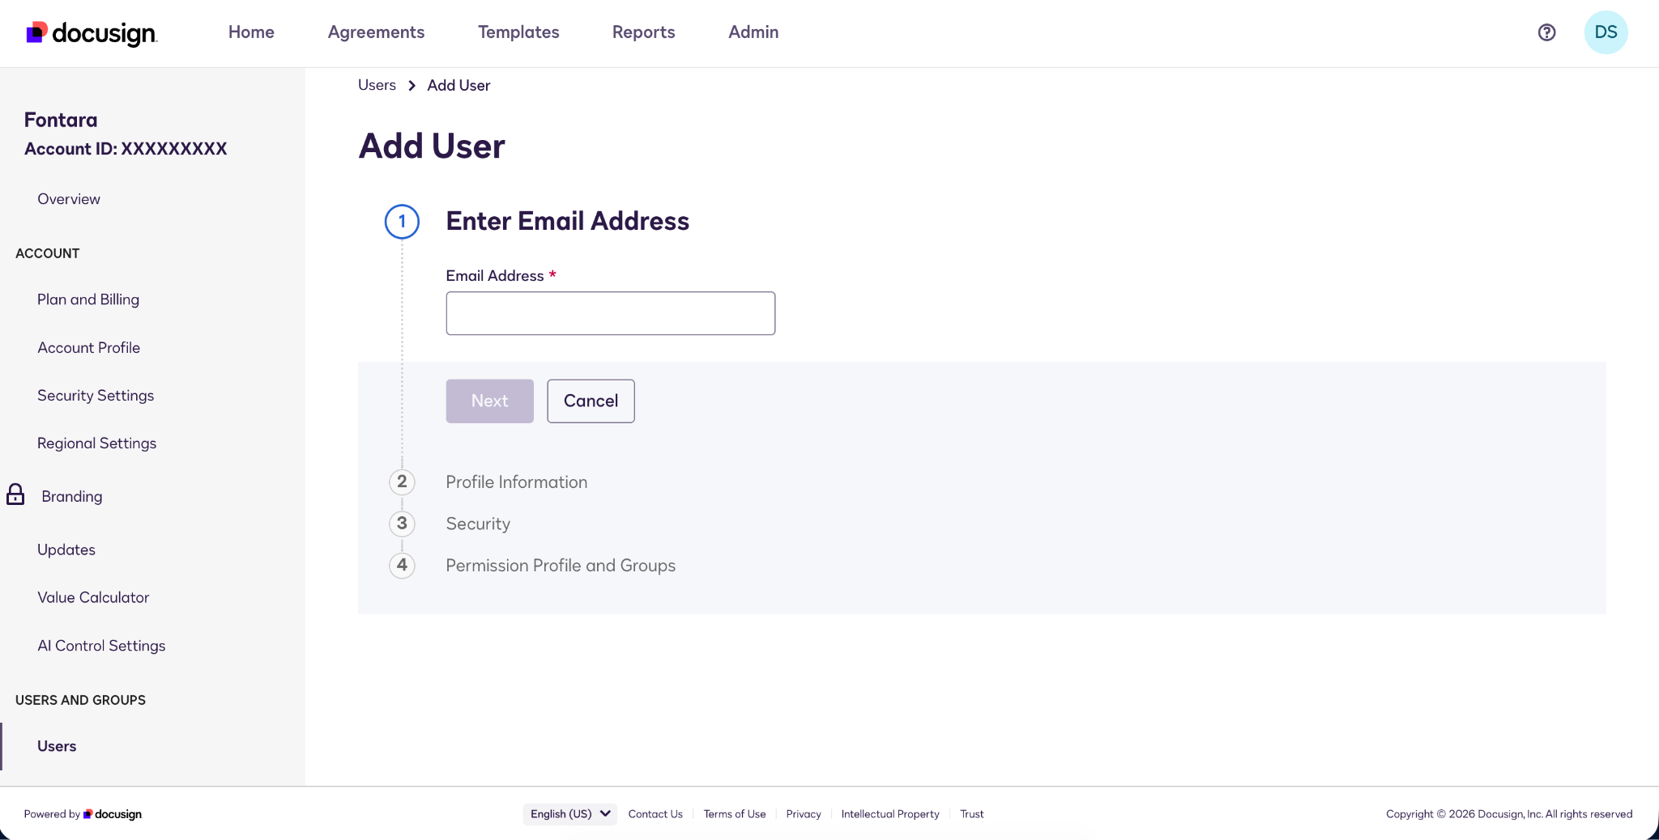Expand the English (US) language dropdown
Image resolution: width=1659 pixels, height=840 pixels.
570,814
